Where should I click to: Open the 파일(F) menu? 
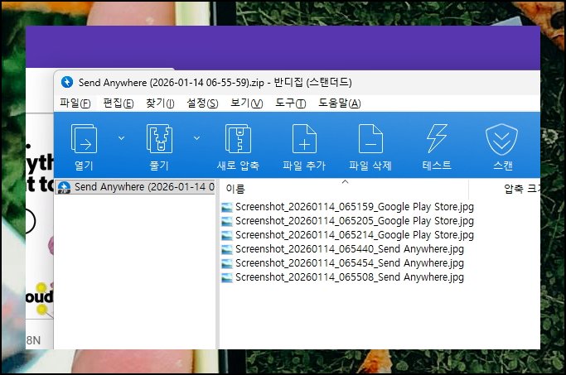75,103
